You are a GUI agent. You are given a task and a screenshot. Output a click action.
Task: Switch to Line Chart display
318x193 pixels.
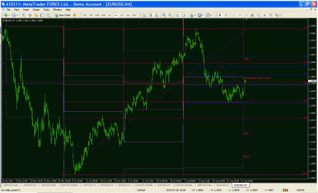point(157,15)
